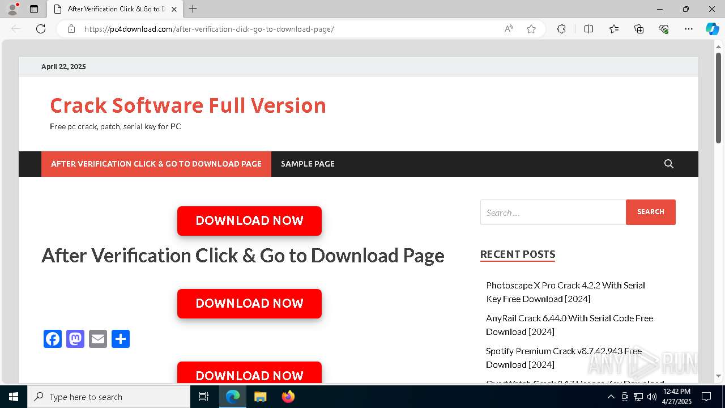This screenshot has height=408, width=725.
Task: Click the scrollbar down arrow
Action: pos(718,376)
